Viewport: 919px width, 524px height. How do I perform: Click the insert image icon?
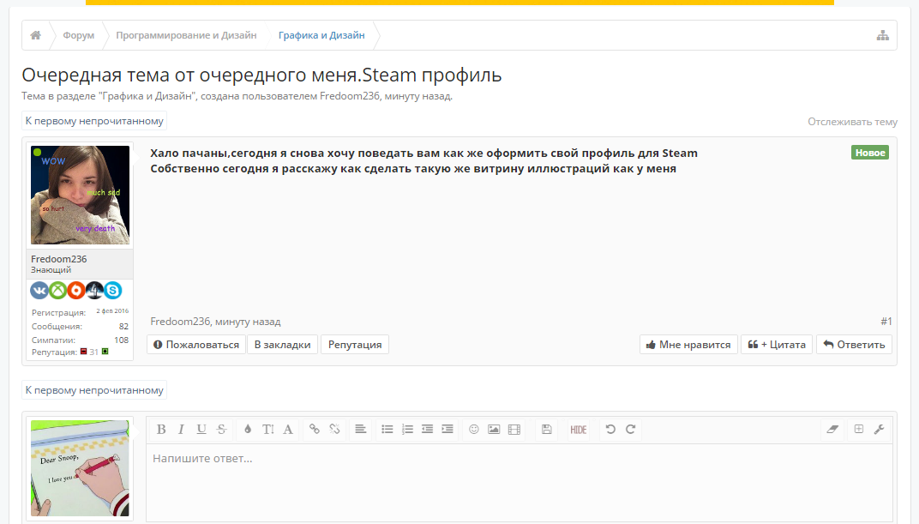click(x=494, y=430)
